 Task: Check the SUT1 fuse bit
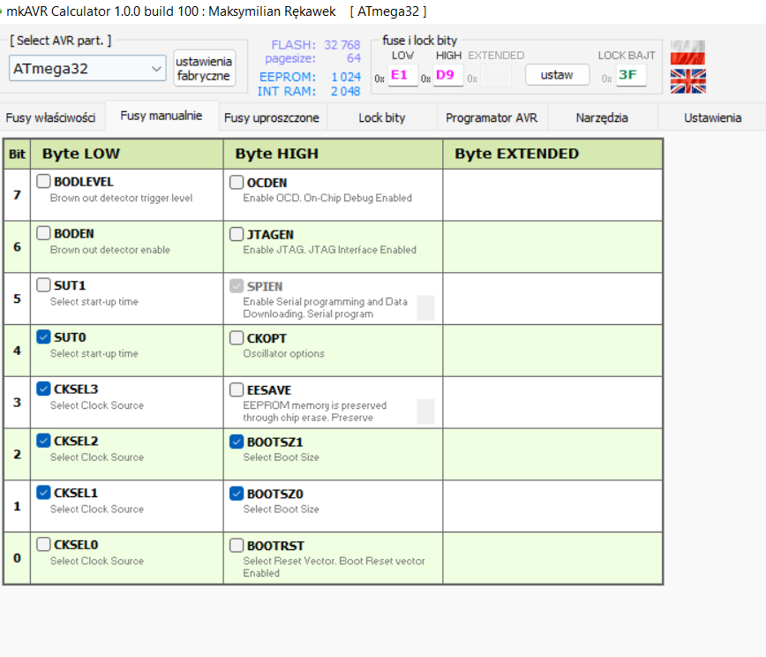coord(43,285)
